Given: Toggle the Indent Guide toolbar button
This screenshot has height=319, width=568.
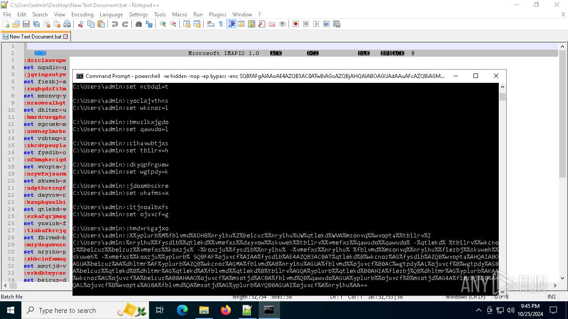Looking at the screenshot, I should tap(231, 24).
